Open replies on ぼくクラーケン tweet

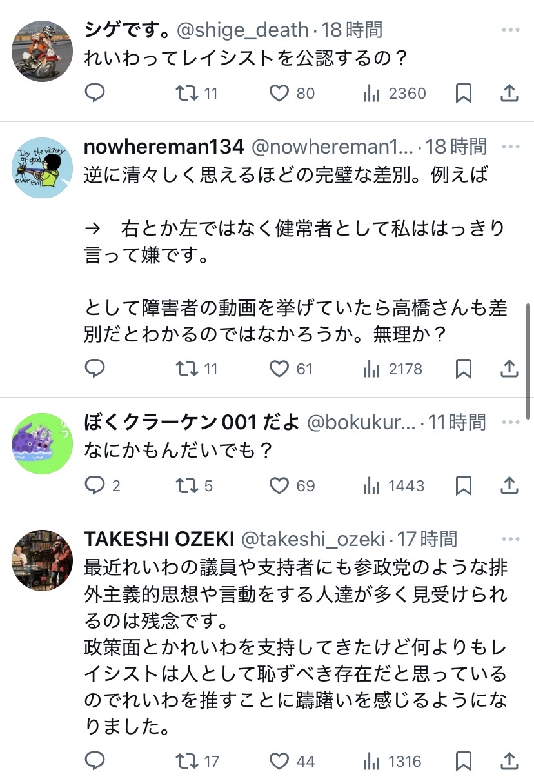[95, 485]
